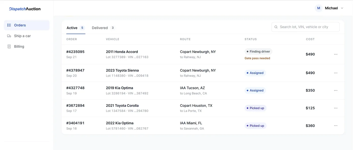This screenshot has width=353, height=150.
Task: Click Assigned badge for 2019 Kia Optima
Action: 255,91
